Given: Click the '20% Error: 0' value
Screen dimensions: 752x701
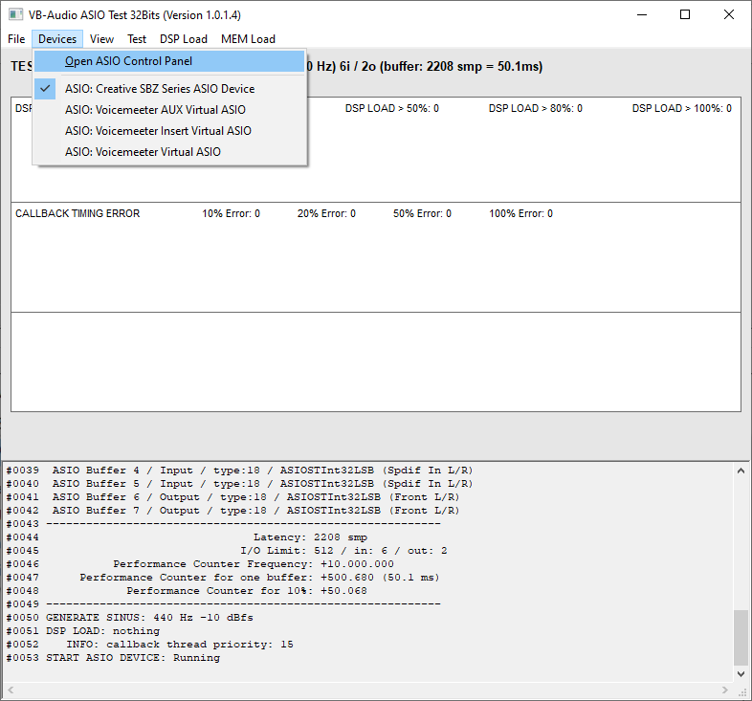Looking at the screenshot, I should [326, 213].
